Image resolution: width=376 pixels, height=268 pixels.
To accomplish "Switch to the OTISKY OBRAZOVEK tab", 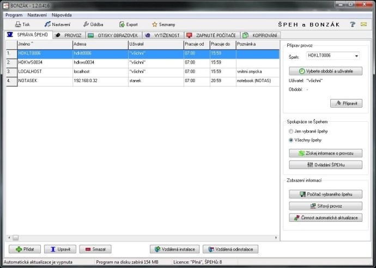I will tap(114, 35).
